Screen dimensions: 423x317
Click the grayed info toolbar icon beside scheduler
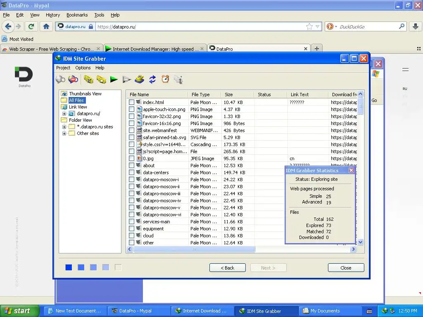(178, 80)
